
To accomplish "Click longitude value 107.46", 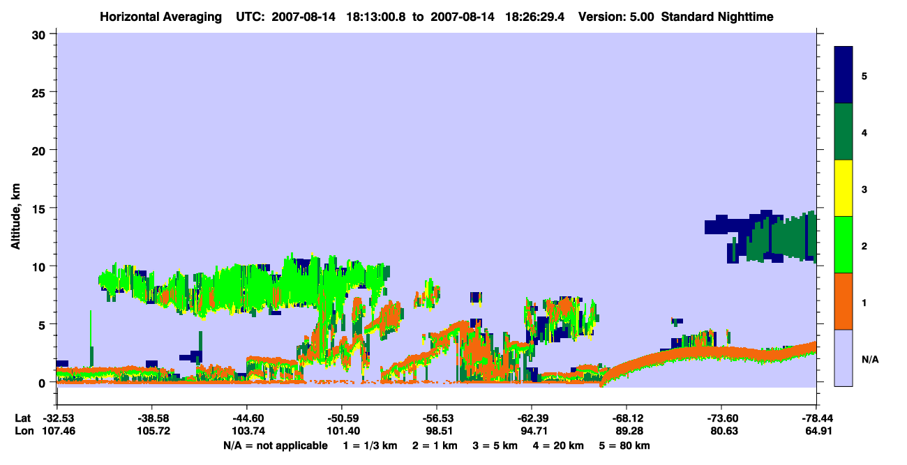I will pyautogui.click(x=58, y=432).
